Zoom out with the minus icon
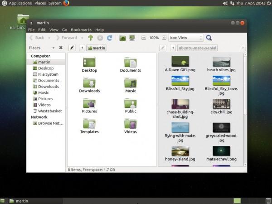The image size is (272, 204). click(144, 38)
